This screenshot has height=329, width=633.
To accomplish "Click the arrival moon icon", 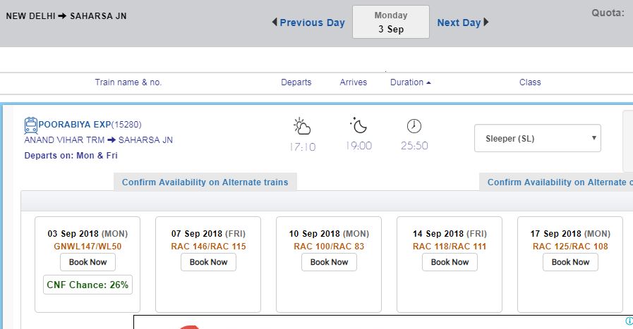I will pos(358,126).
